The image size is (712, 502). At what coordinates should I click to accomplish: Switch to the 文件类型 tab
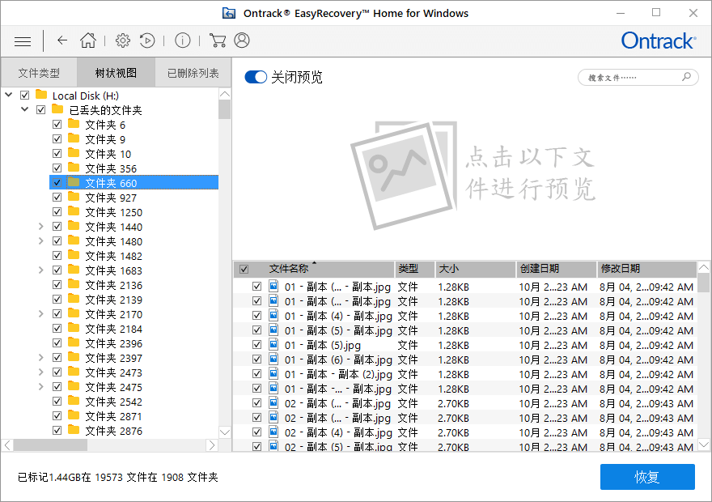pos(39,72)
